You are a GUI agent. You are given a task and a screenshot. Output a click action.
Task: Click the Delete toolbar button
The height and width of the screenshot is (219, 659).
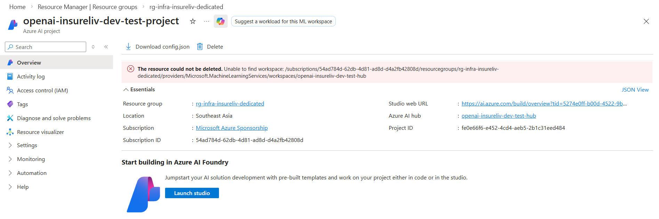210,47
